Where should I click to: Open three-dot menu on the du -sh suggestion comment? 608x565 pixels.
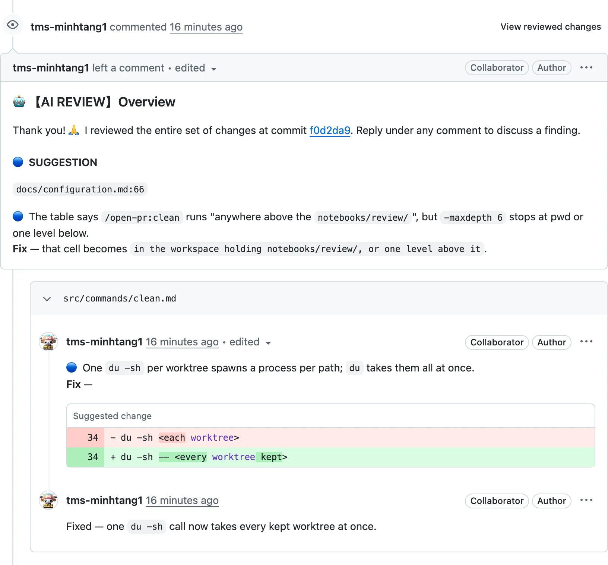[586, 342]
